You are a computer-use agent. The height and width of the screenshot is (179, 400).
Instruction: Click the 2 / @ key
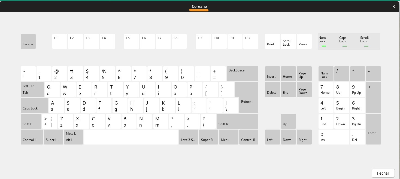click(x=60, y=74)
